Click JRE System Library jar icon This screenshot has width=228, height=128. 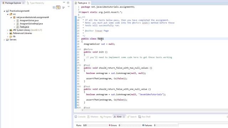tap(11, 30)
